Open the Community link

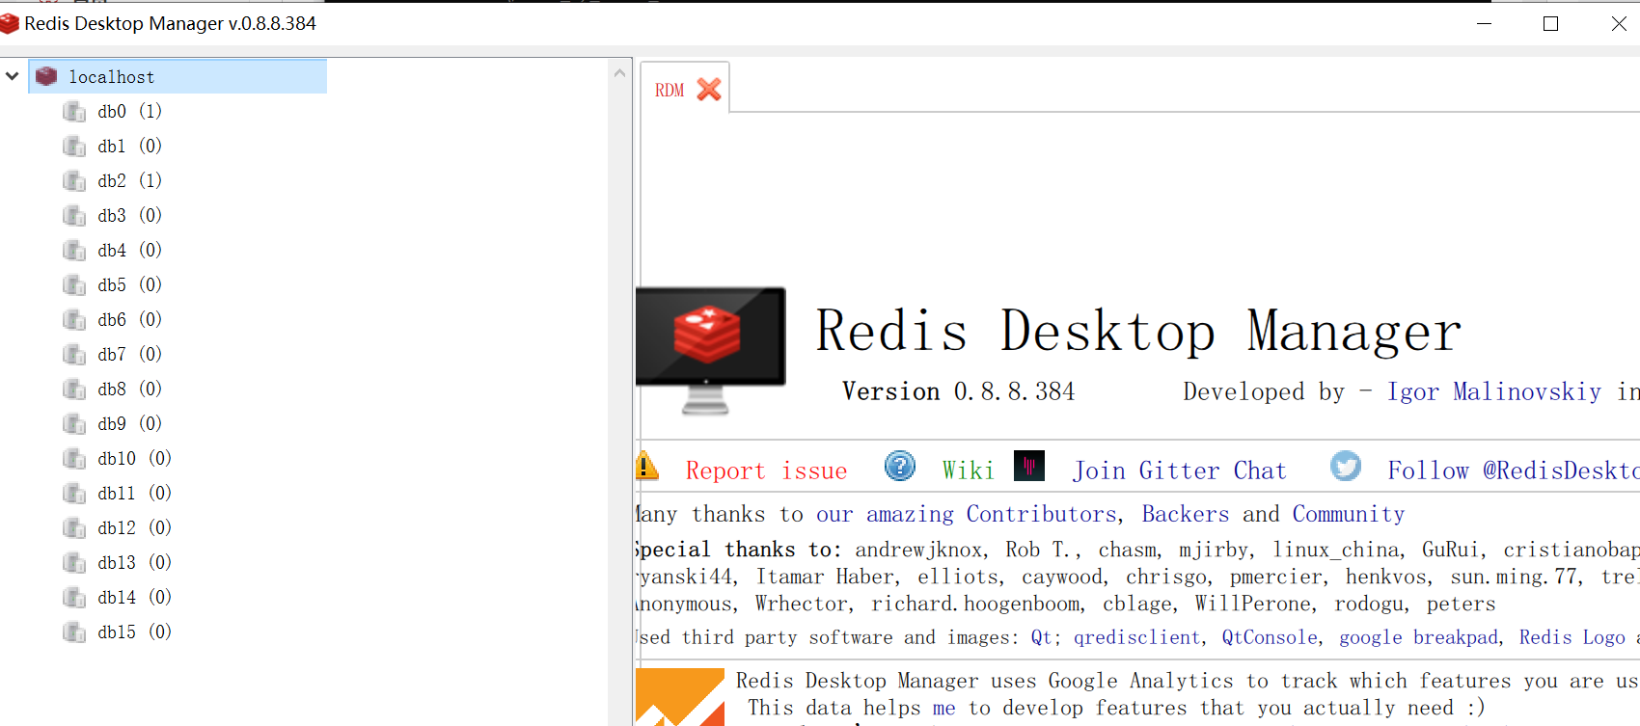(1349, 514)
